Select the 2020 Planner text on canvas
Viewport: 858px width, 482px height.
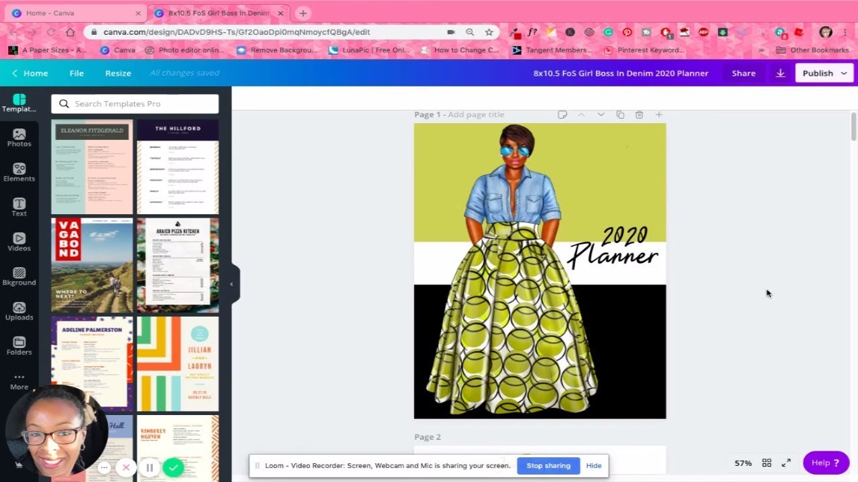pos(613,248)
